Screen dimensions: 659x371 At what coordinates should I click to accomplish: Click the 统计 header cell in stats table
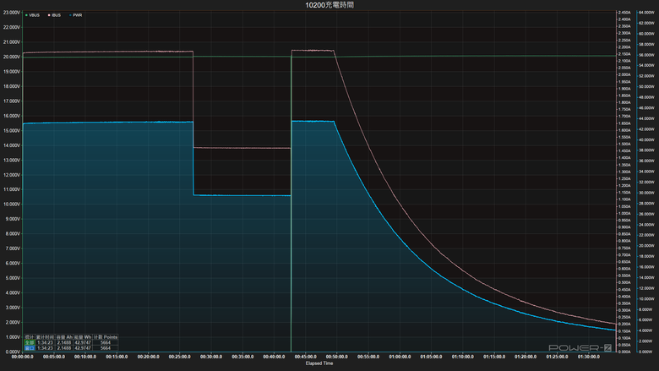(30, 337)
